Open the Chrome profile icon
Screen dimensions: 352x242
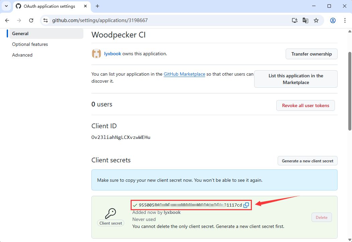coord(333,20)
